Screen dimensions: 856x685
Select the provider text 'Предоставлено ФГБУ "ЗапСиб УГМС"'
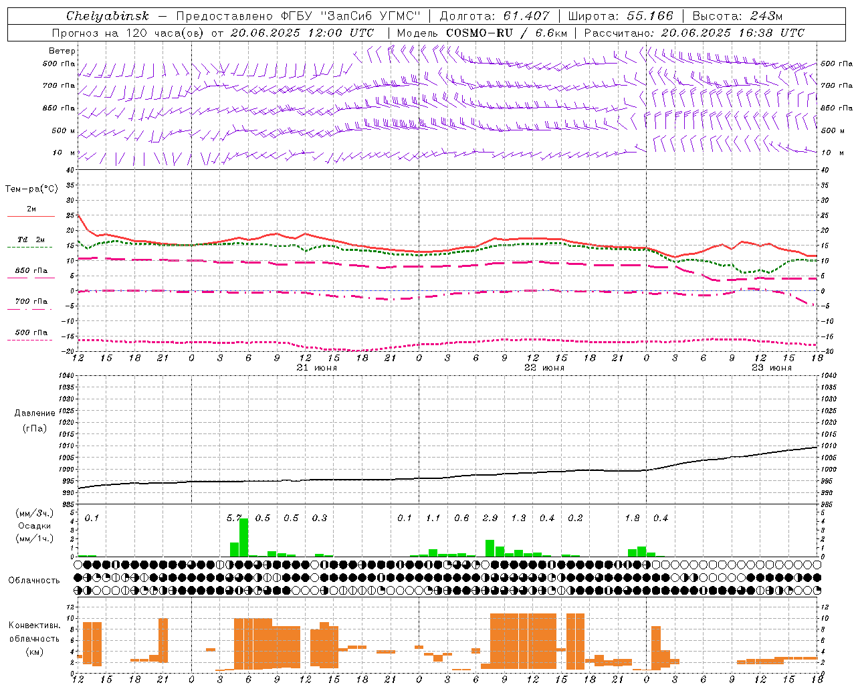point(298,16)
